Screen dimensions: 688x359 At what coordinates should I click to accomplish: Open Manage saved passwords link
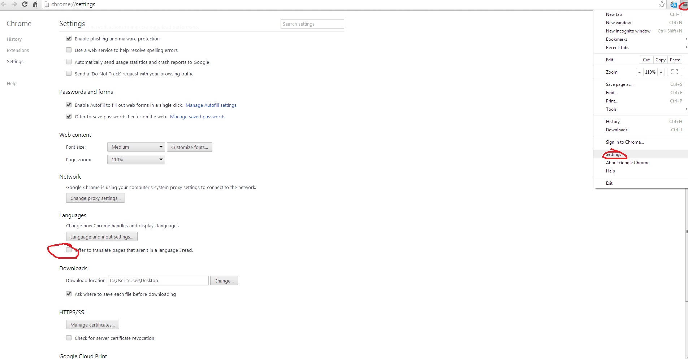click(198, 117)
